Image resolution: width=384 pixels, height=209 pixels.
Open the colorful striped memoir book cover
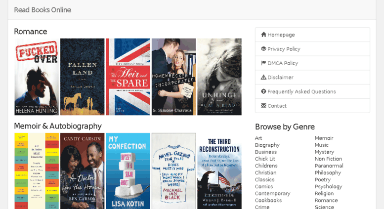37,171
